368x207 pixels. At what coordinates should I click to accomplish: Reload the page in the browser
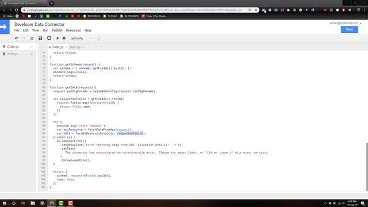pos(17,10)
